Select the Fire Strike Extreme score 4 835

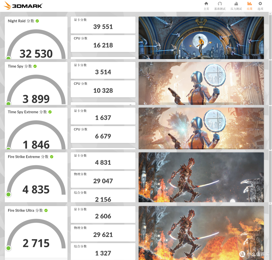36,189
